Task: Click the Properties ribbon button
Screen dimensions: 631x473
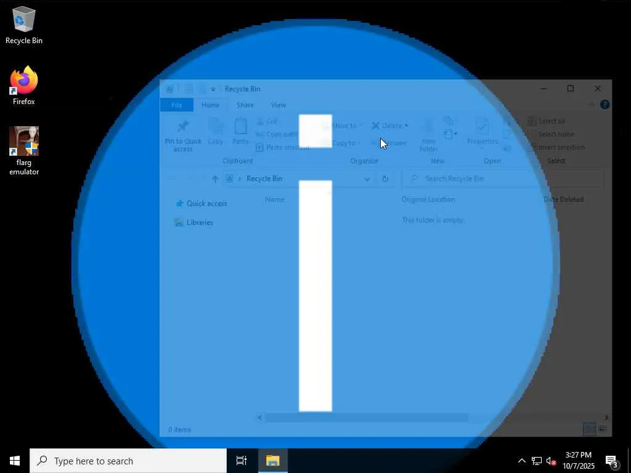Action: 482,134
